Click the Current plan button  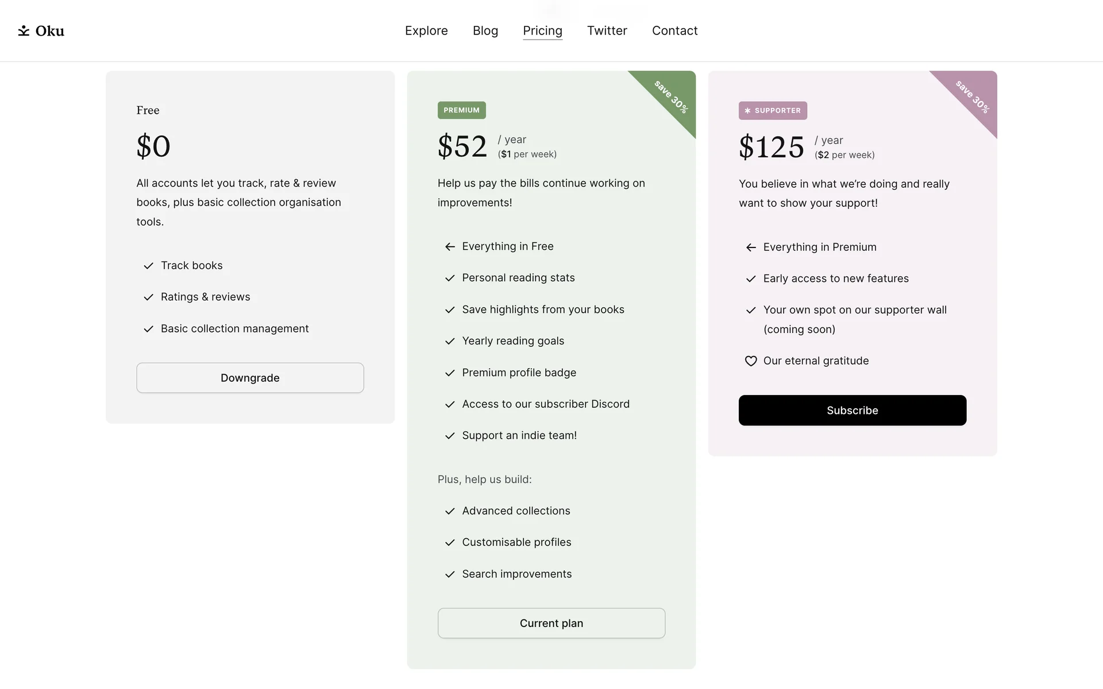551,623
